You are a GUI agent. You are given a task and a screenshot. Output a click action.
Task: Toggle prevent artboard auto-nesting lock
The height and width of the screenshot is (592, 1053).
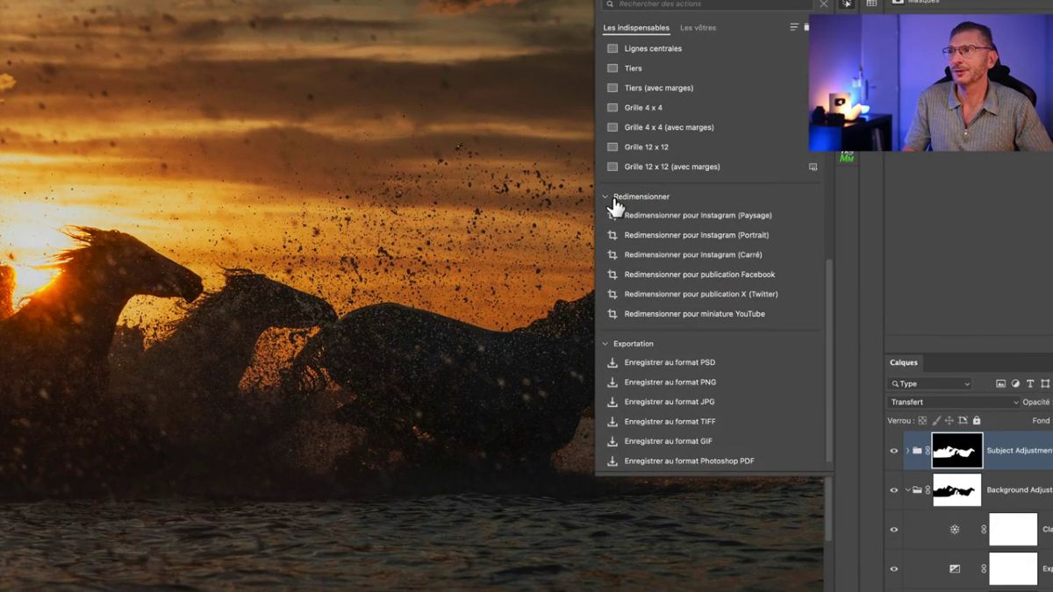click(963, 421)
